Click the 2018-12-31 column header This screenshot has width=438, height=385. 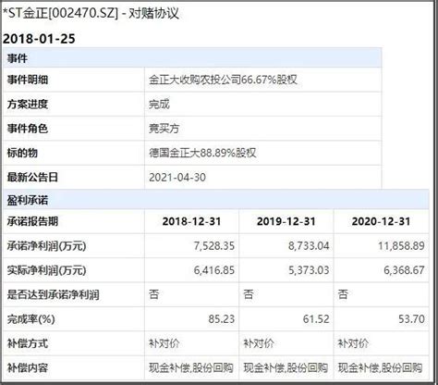(x=191, y=221)
